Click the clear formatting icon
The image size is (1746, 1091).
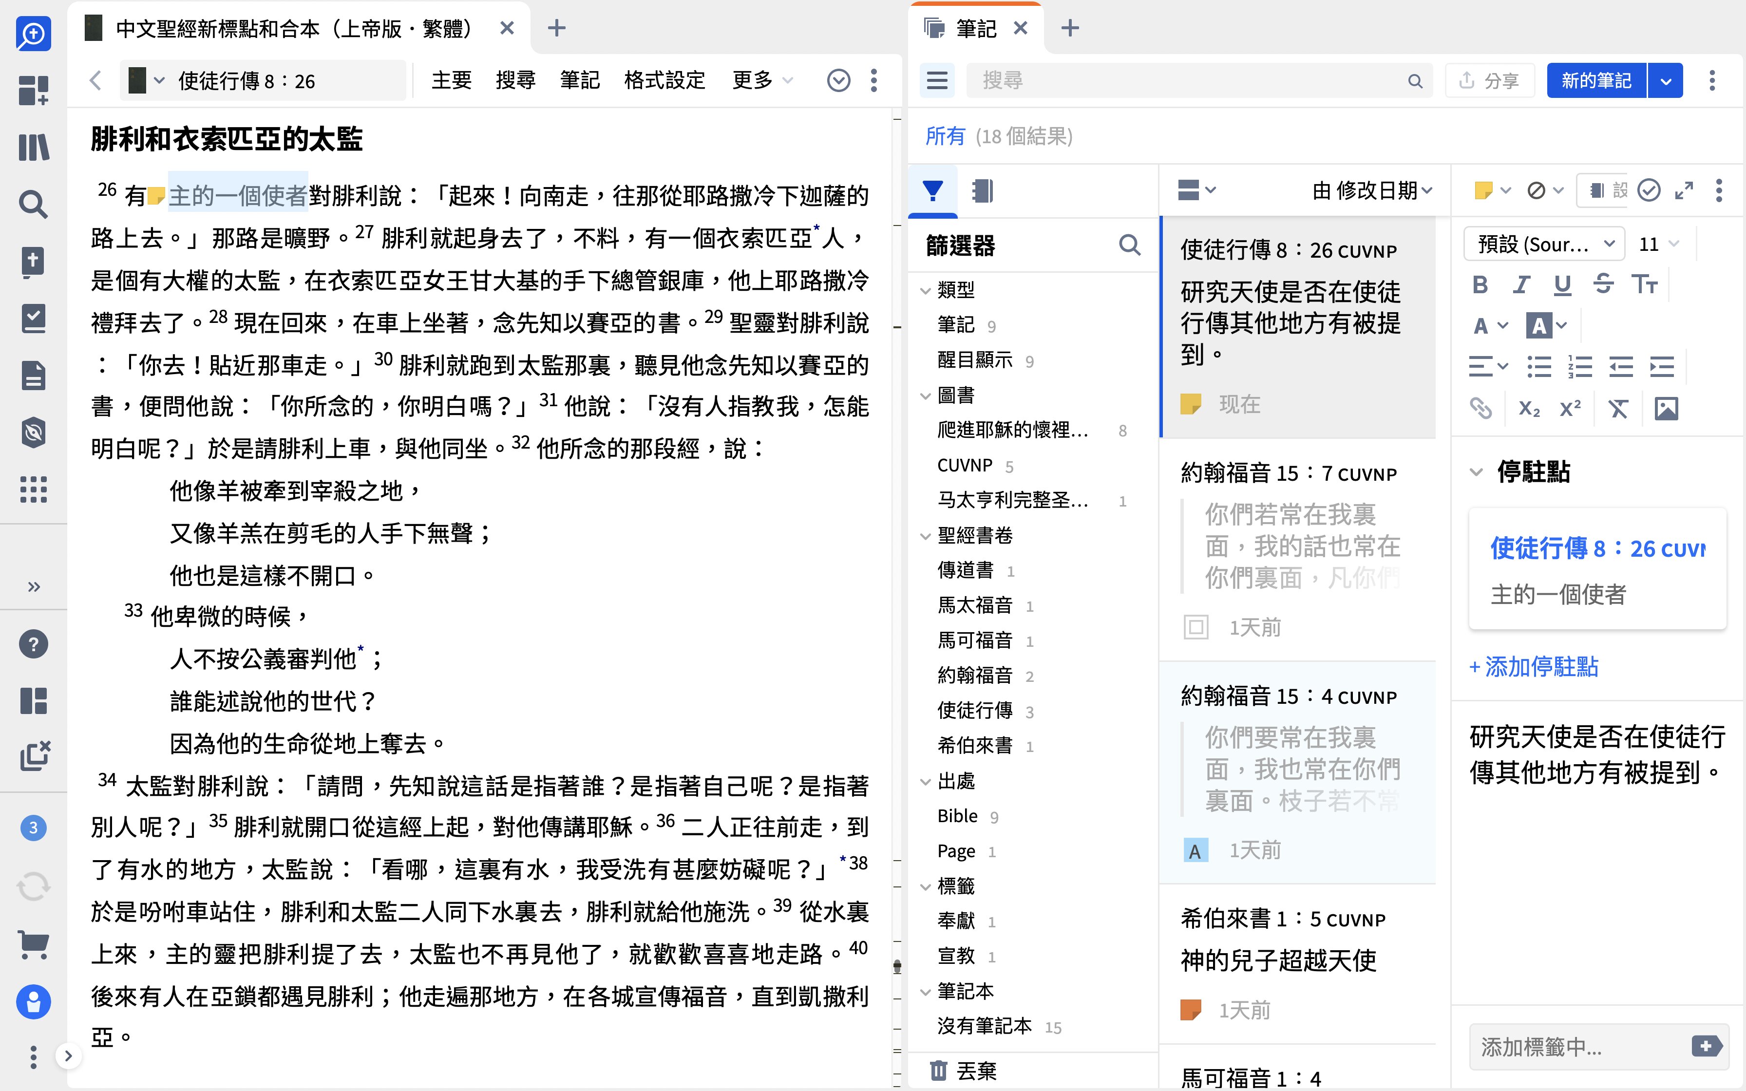(1618, 409)
